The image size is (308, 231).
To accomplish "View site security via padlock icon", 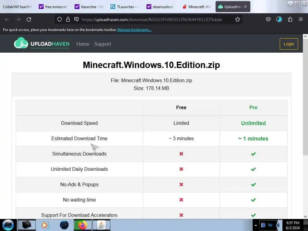I will pyautogui.click(x=68, y=19).
